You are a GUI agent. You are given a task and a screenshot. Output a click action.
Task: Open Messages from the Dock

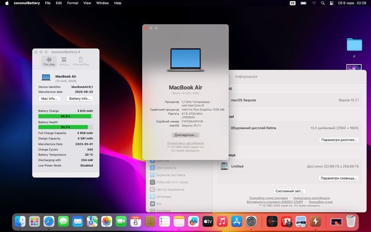tap(64, 222)
